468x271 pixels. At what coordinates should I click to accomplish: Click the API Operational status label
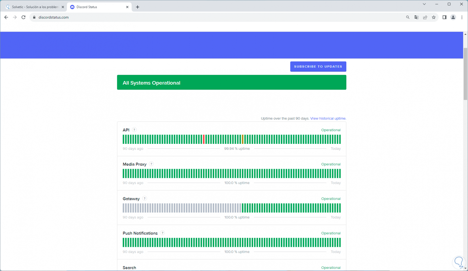pos(331,130)
